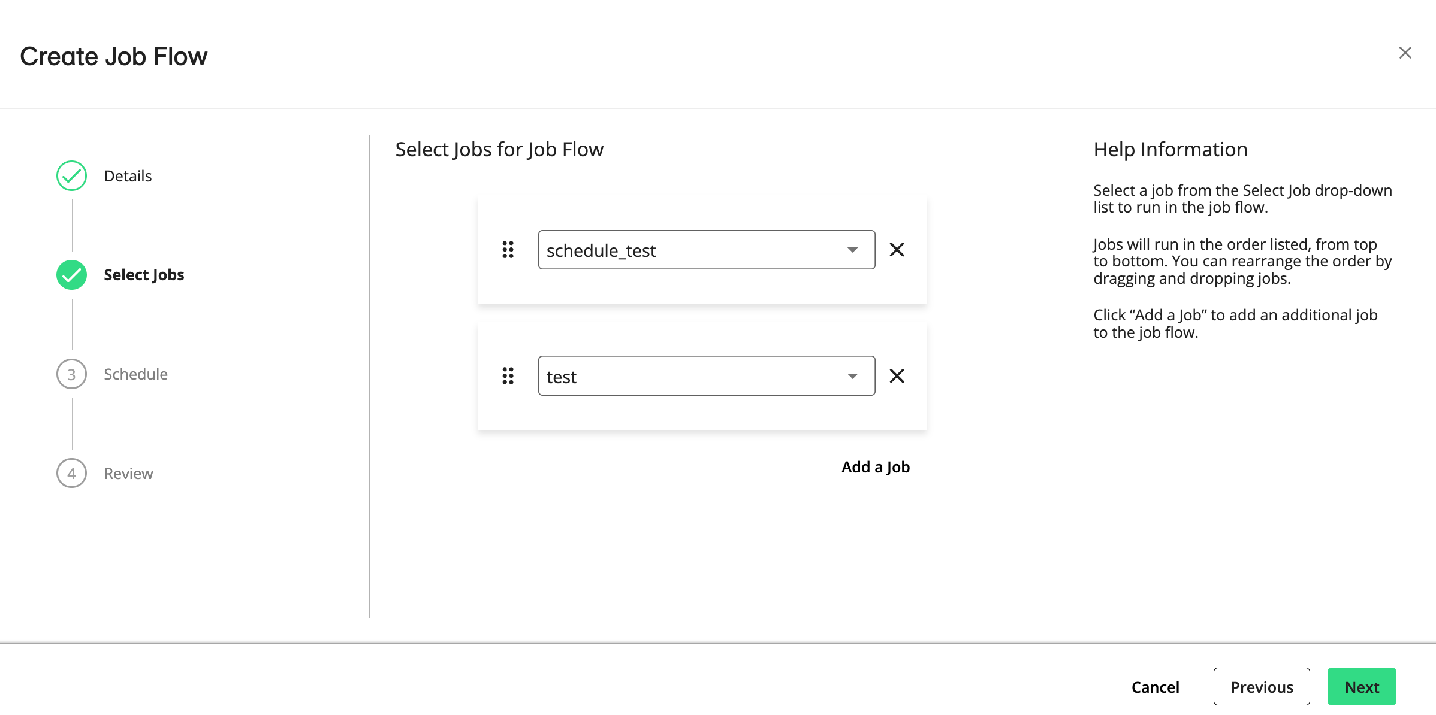Click the green checkmark beside Select Jobs step
Viewport: 1436px width, 715px height.
[x=71, y=275]
